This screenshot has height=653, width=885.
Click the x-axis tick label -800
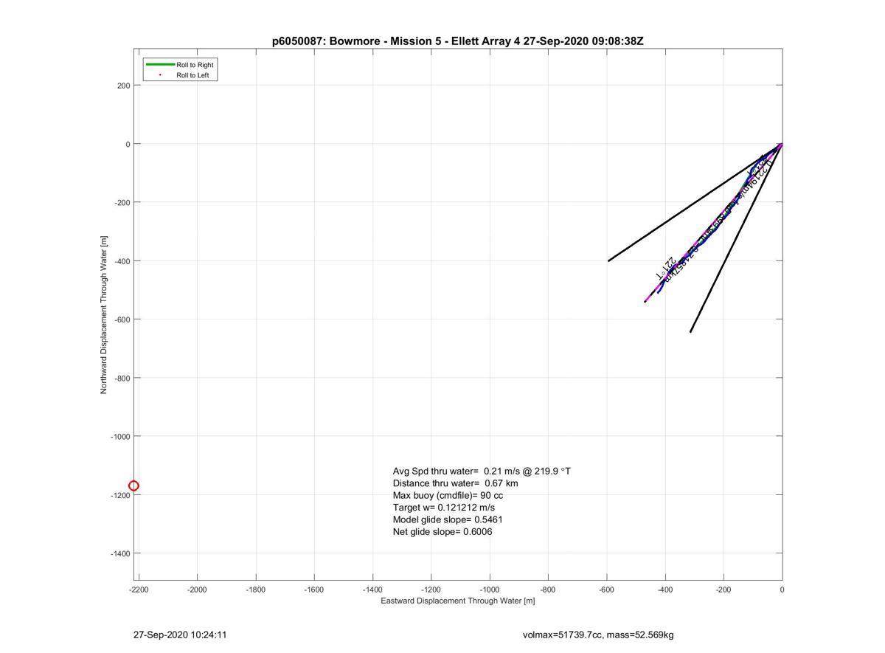click(548, 590)
